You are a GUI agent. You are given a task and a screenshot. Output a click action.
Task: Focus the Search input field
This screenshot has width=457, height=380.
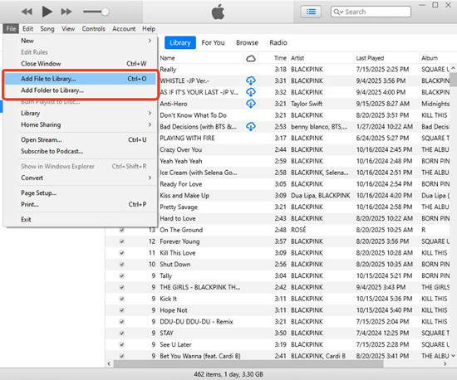[x=371, y=12]
